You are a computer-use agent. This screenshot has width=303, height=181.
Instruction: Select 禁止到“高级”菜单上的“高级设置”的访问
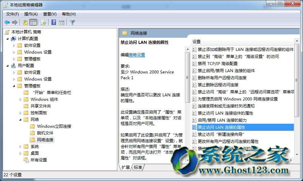click(238, 56)
